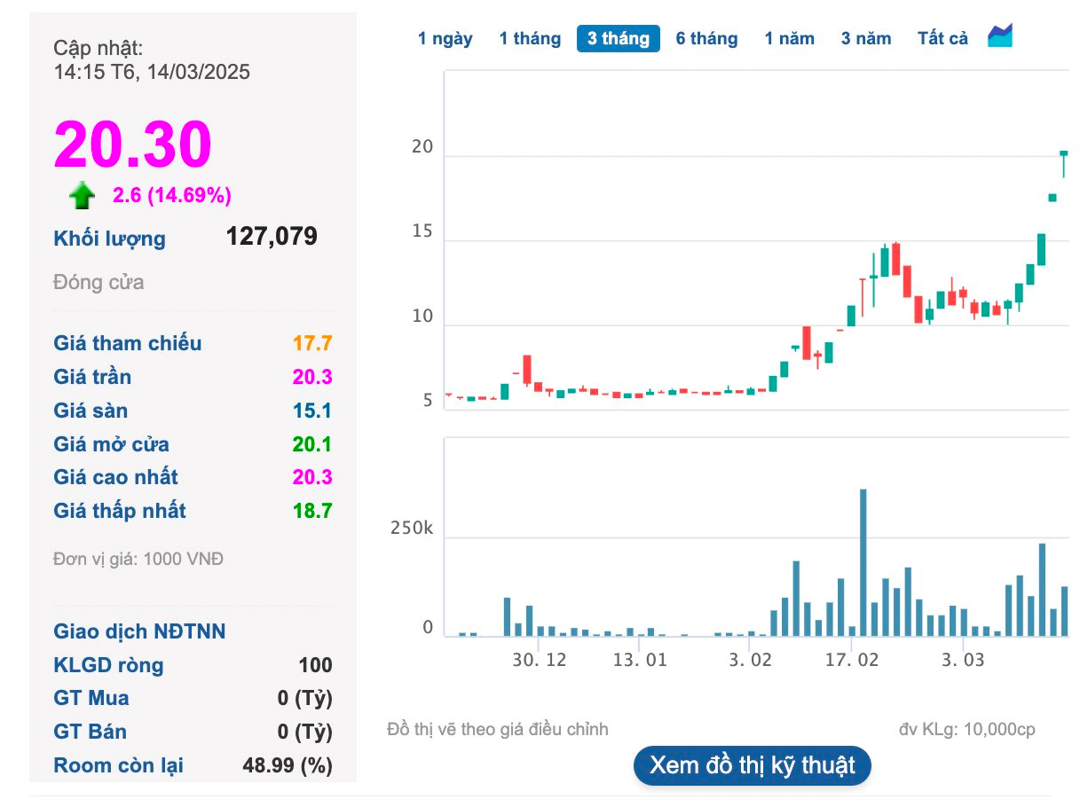Select the 3 năm time range

tap(866, 39)
